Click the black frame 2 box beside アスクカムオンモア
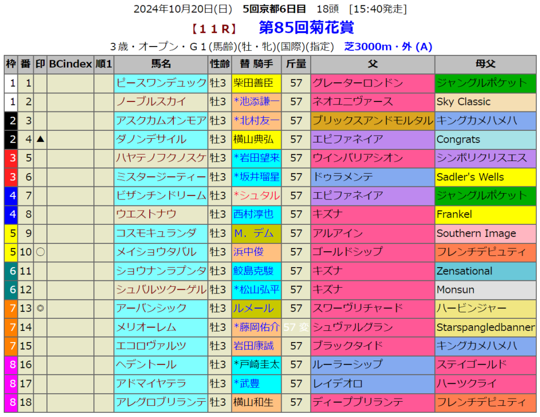This screenshot has height=417, width=540. (x=11, y=120)
